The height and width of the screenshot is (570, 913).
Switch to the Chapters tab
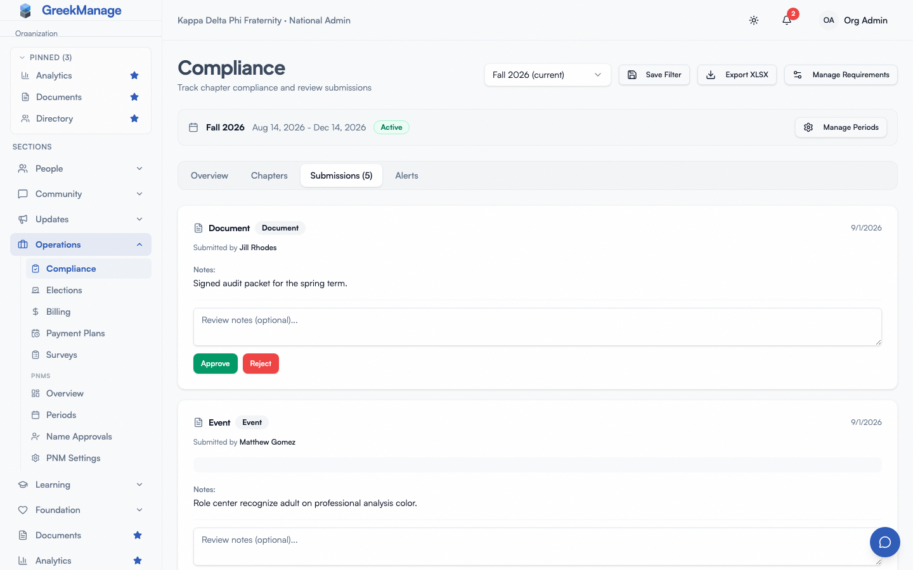tap(269, 175)
